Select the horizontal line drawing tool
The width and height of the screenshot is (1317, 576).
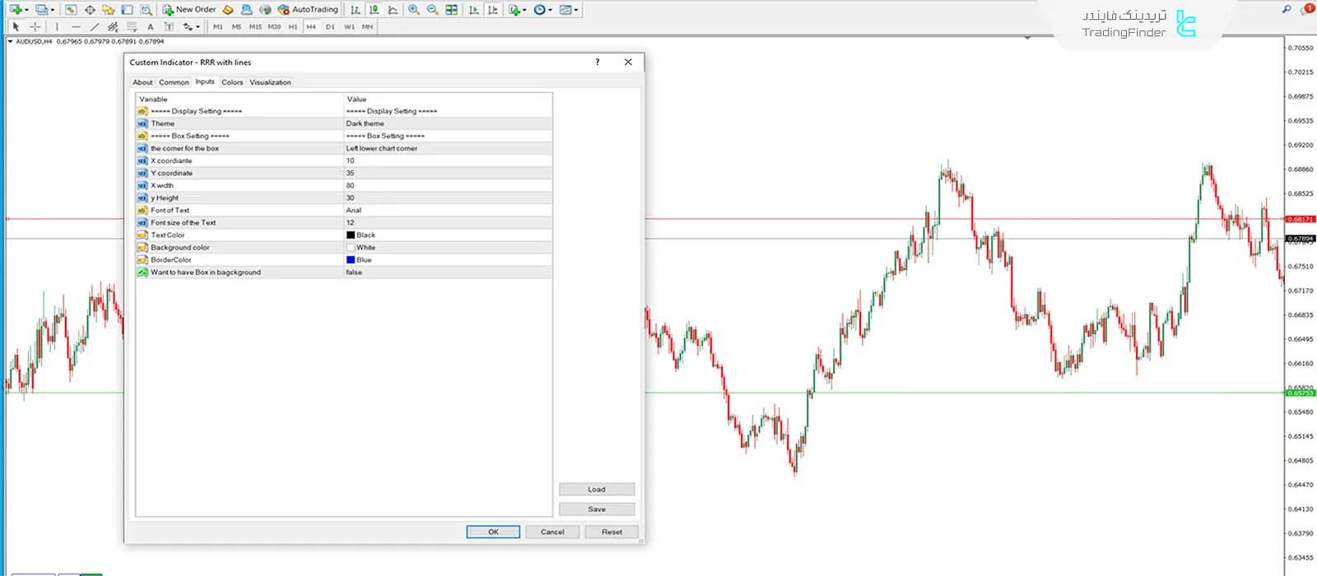(x=76, y=27)
